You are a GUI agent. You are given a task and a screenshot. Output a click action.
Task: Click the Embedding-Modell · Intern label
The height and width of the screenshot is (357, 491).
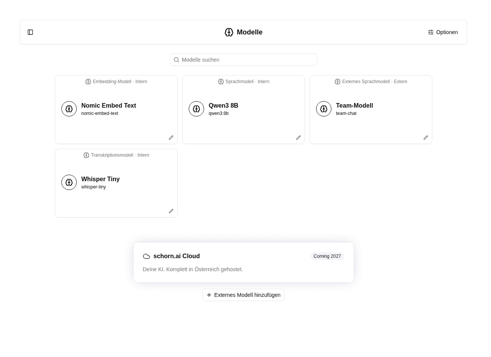(x=120, y=82)
